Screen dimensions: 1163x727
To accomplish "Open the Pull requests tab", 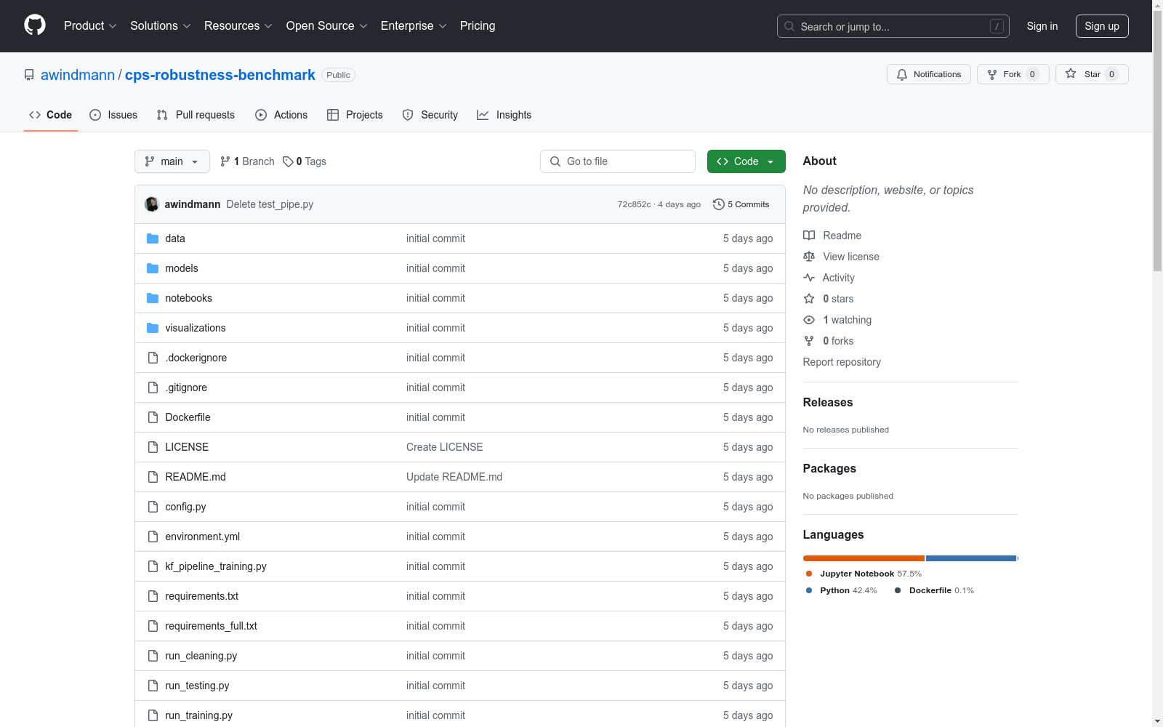I will pos(196,115).
